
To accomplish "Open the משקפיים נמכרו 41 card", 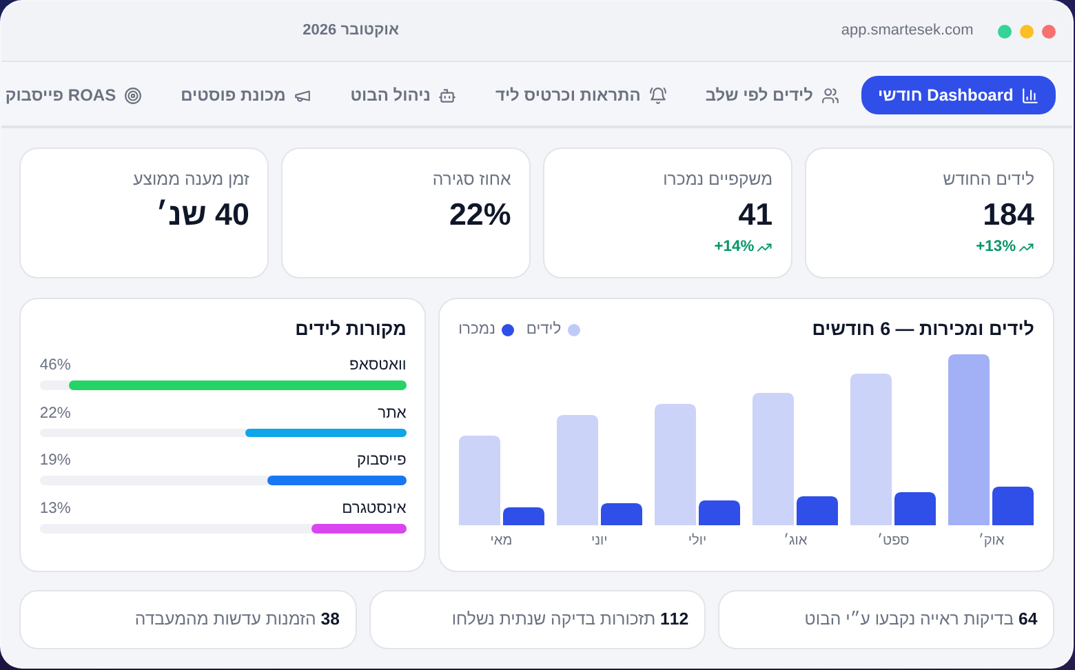I will click(668, 213).
